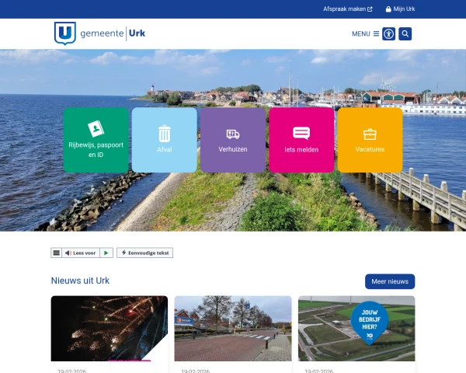Click the search magnifier icon

tap(405, 33)
